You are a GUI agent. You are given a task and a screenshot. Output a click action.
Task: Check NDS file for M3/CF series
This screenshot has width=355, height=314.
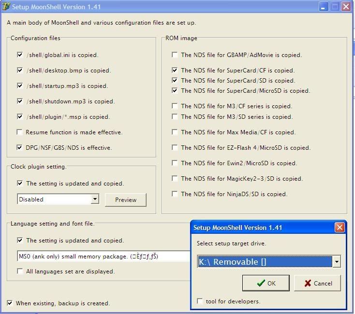point(175,106)
